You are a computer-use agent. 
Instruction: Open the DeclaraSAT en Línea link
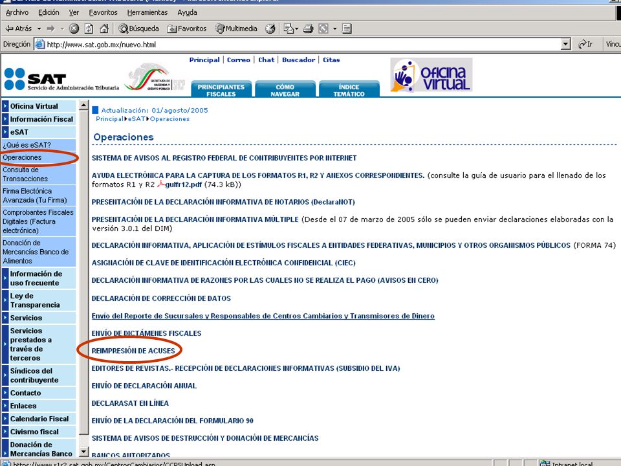tap(130, 403)
